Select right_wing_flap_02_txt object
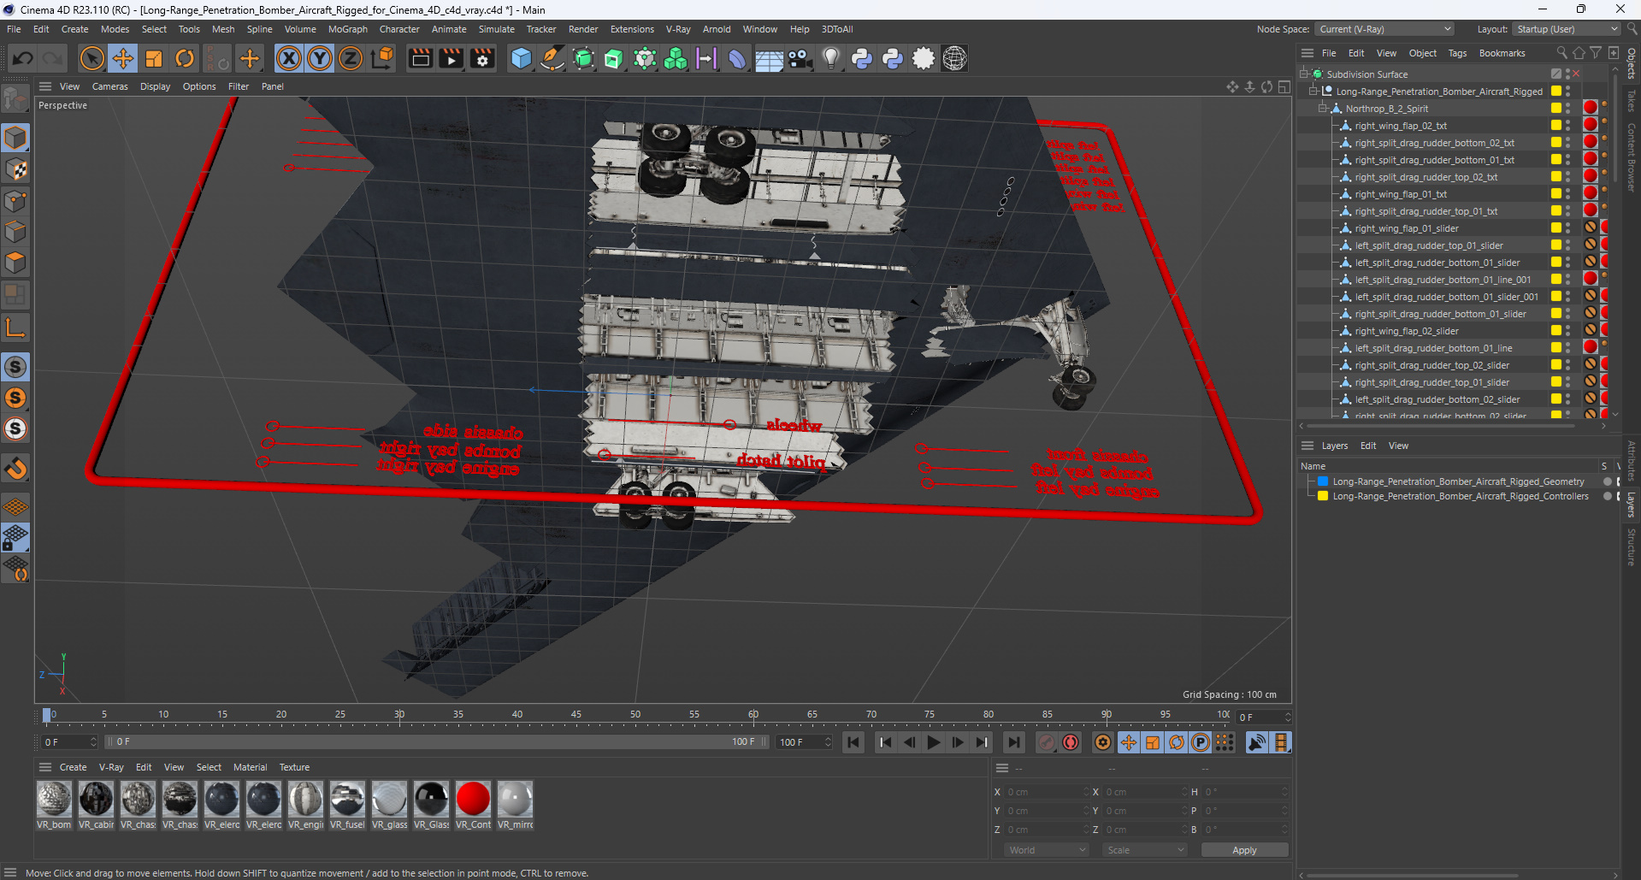Image resolution: width=1641 pixels, height=880 pixels. (x=1401, y=126)
